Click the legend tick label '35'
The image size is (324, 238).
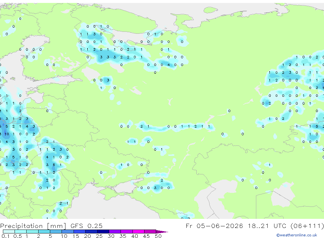[123, 236]
